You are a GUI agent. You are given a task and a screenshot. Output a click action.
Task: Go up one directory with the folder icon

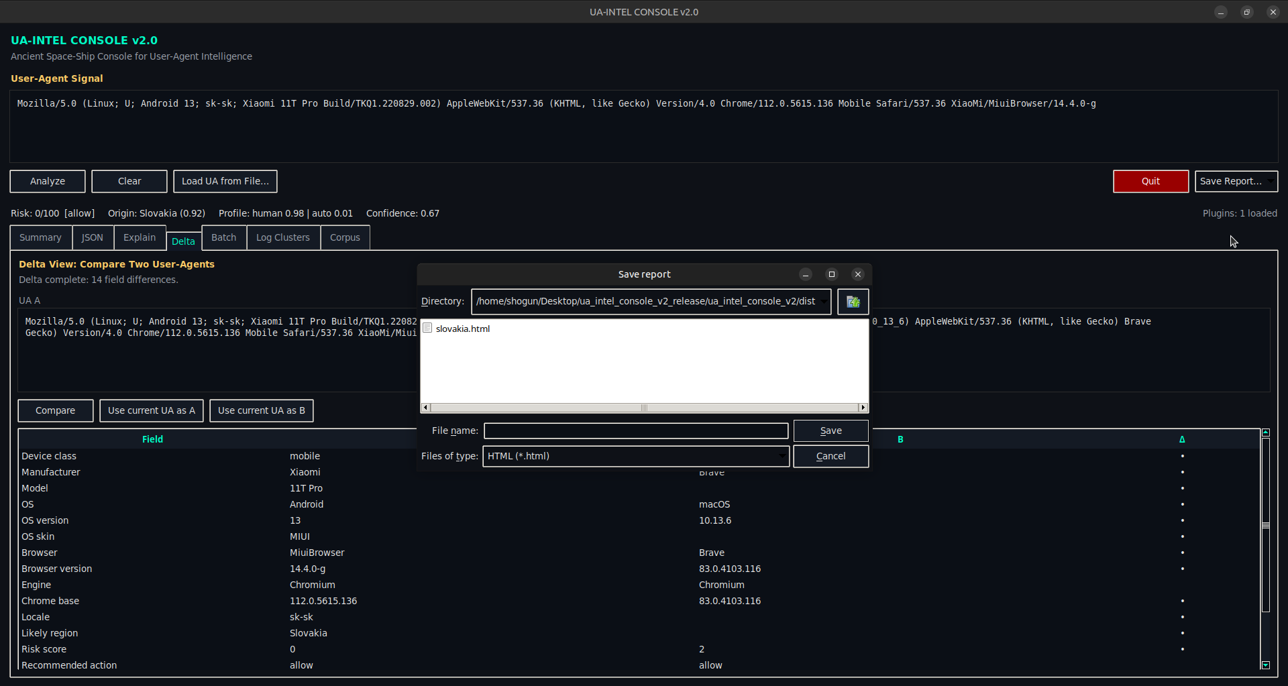click(x=853, y=302)
